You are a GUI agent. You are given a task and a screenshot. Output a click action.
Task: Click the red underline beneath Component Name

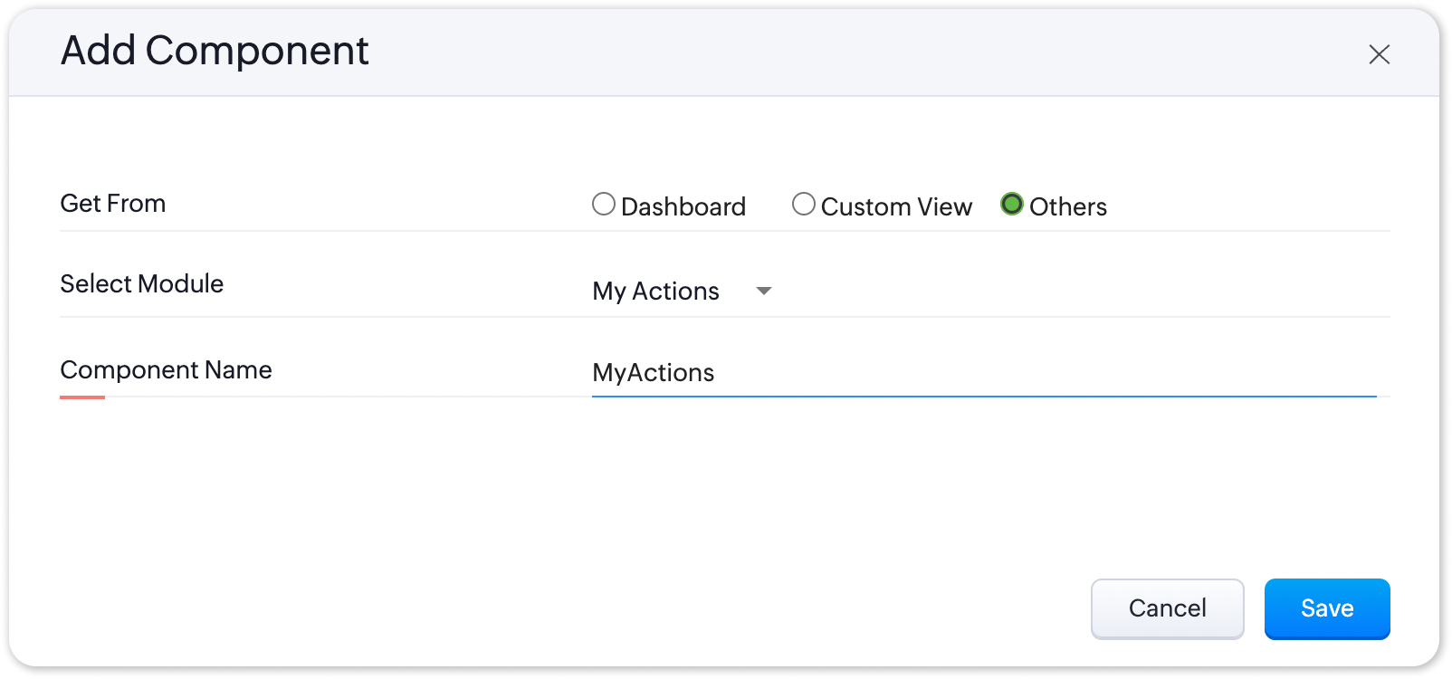[x=82, y=397]
